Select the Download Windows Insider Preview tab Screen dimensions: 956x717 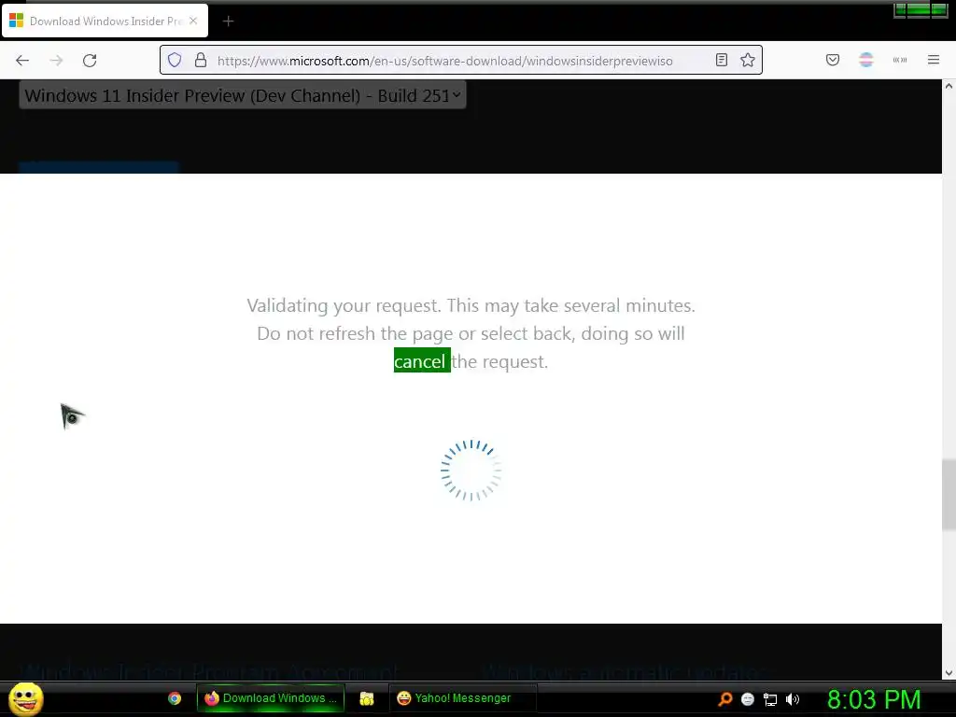[x=105, y=21]
